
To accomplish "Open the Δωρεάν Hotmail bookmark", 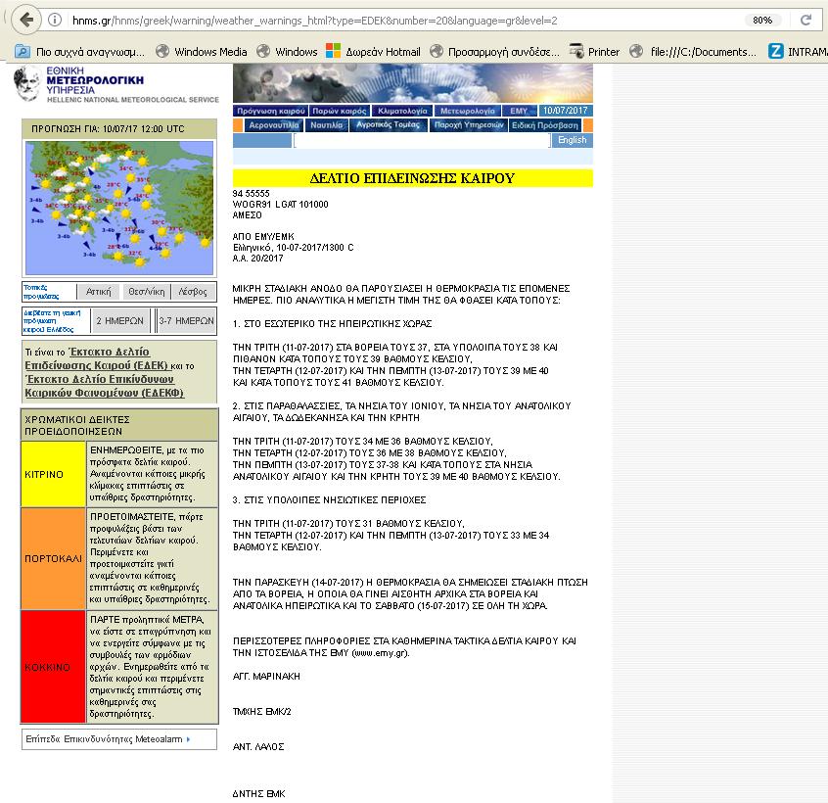I will point(373,52).
